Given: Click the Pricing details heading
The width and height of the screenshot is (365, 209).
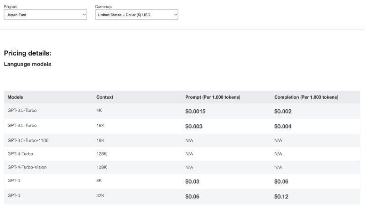Looking at the screenshot, I should [27, 53].
